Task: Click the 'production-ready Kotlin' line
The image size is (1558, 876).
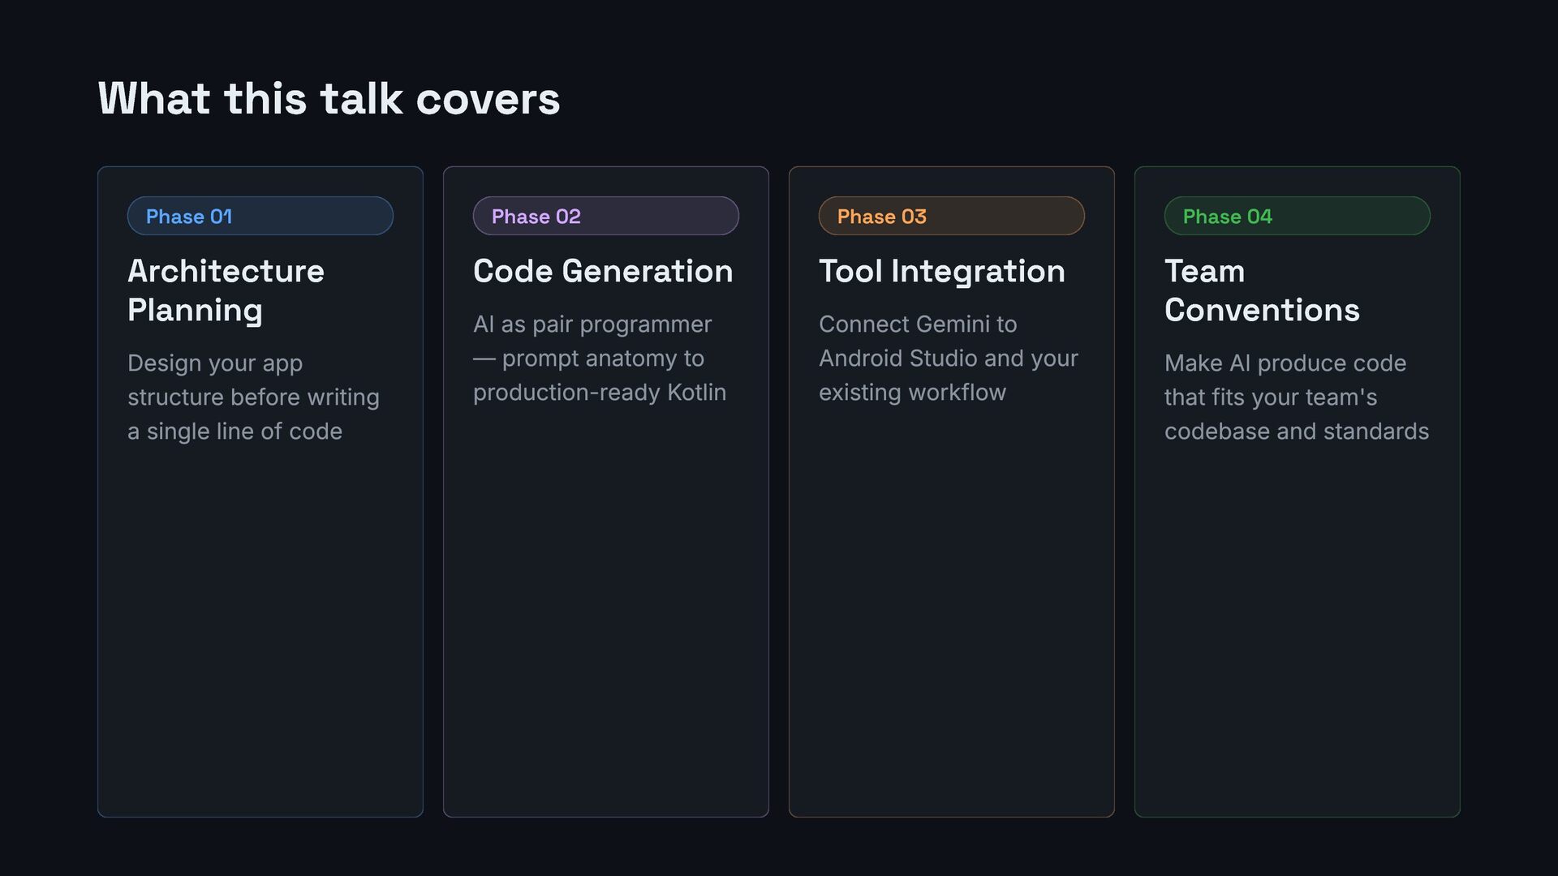Action: pos(600,393)
